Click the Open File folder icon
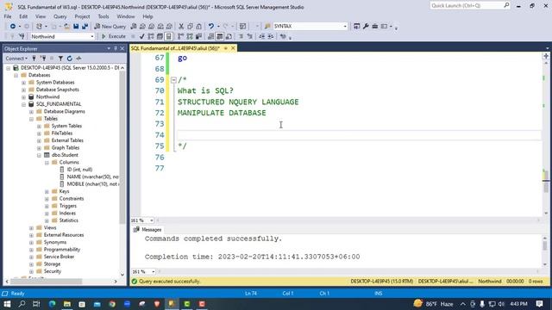The image size is (552, 310). click(x=66, y=27)
